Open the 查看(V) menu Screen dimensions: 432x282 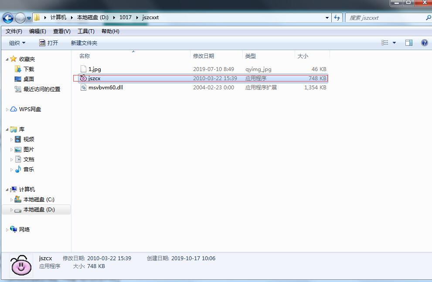(62, 31)
